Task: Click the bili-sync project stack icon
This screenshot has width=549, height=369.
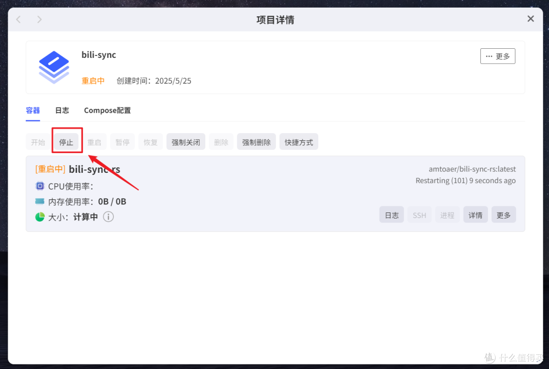Action: coord(54,67)
